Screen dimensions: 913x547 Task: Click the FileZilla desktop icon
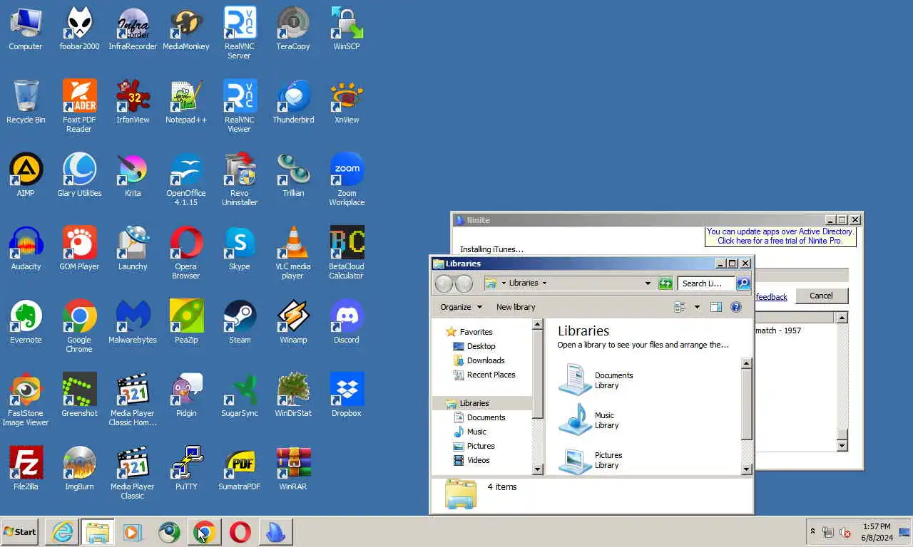26,469
